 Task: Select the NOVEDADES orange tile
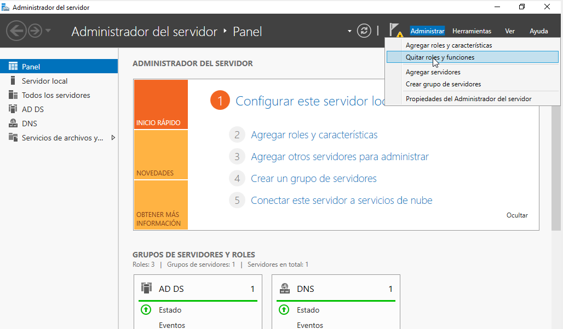[x=160, y=155]
